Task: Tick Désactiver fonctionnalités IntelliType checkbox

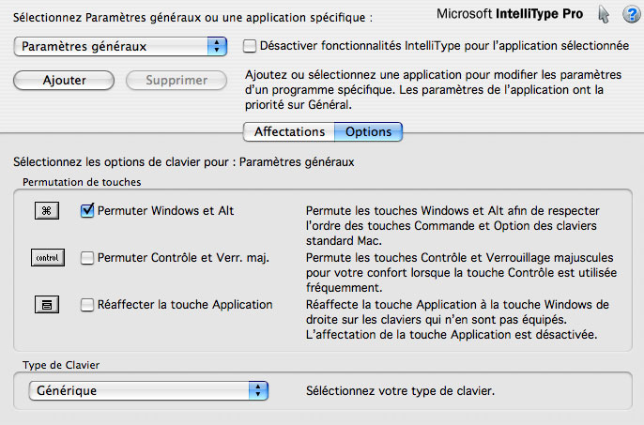Action: (x=250, y=46)
